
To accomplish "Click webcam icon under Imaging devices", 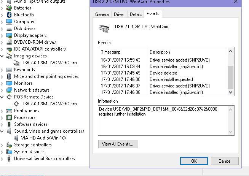I will 16,63.
